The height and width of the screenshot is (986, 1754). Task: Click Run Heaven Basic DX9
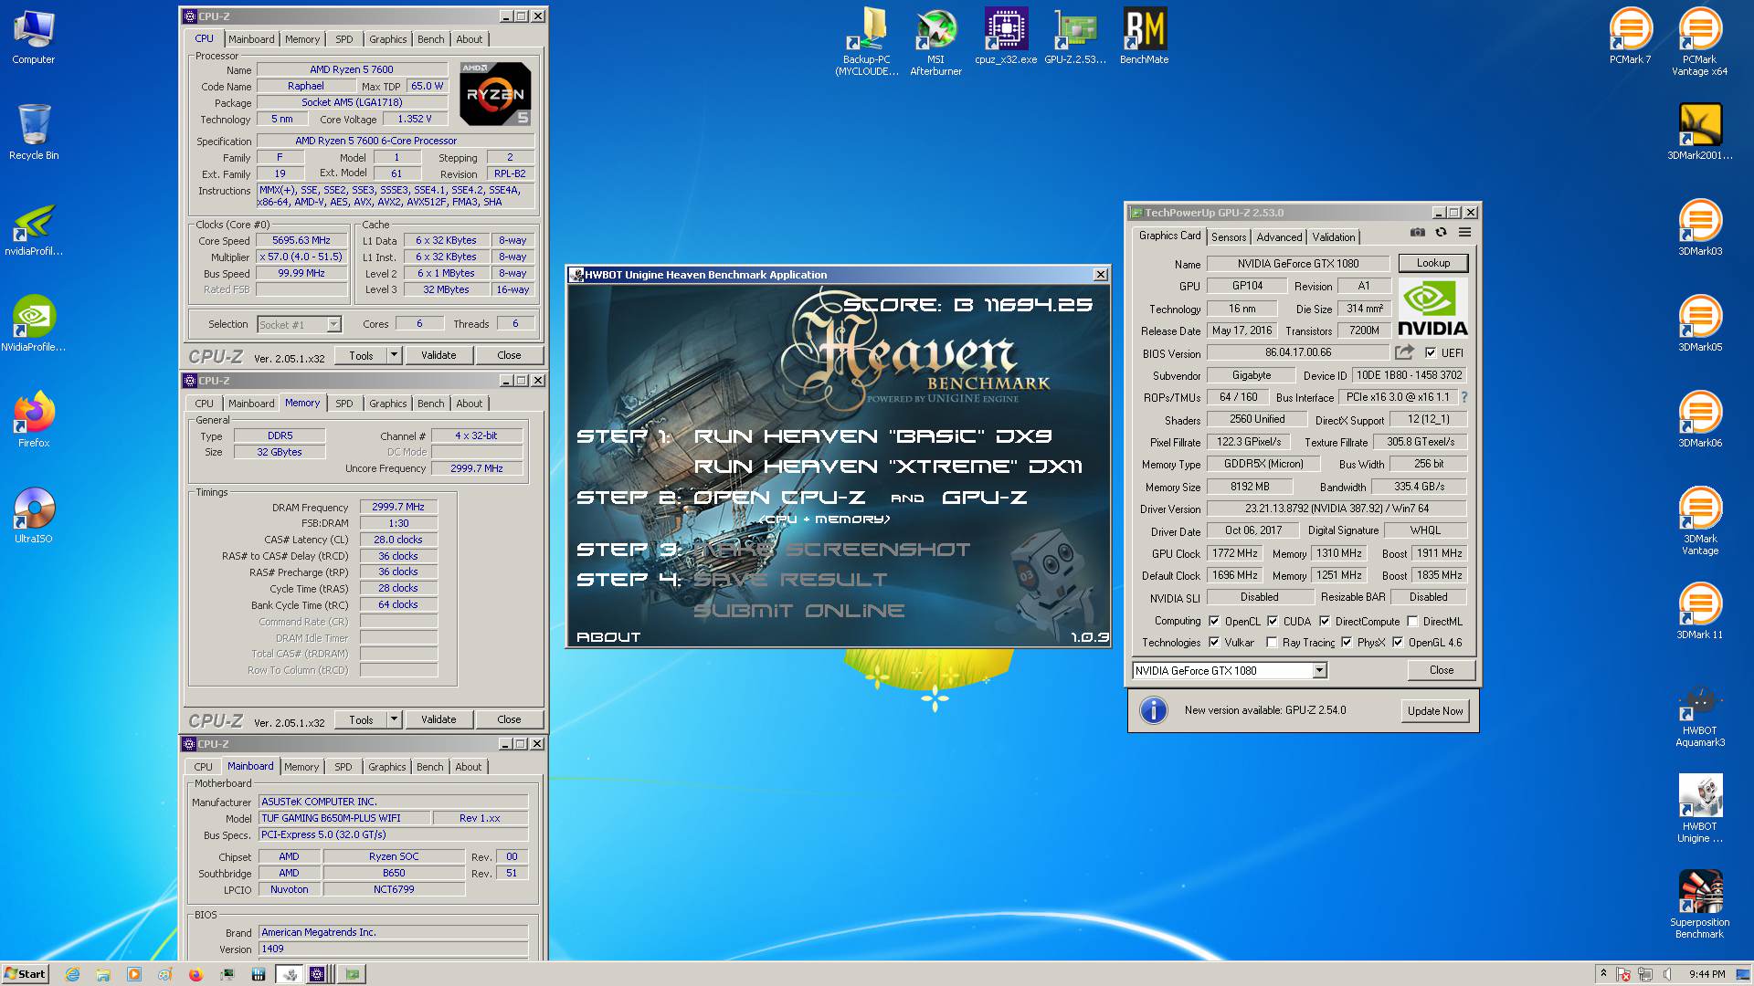click(x=872, y=436)
